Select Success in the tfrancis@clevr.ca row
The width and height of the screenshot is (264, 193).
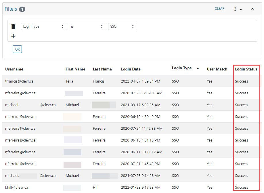point(241,81)
